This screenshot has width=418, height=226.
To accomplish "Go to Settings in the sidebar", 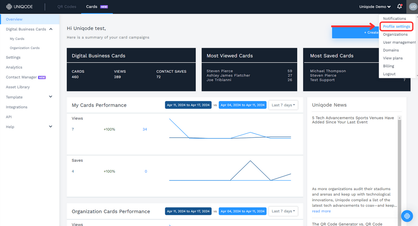I will 13,57.
